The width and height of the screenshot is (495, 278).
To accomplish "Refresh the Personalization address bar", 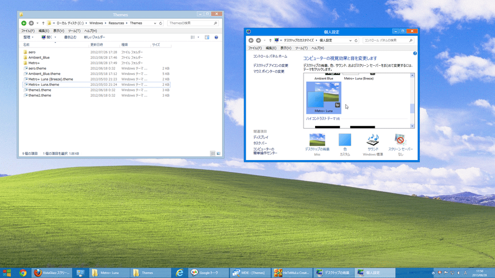I will (x=356, y=41).
